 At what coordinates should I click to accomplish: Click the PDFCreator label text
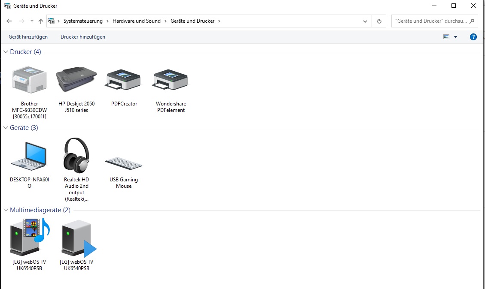(x=124, y=104)
